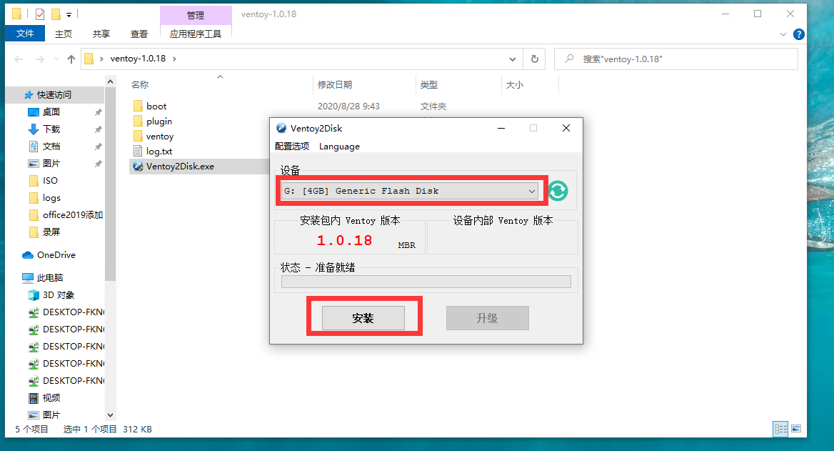Click the up-directory arrow icon
Viewport: 834px width, 451px height.
click(x=71, y=59)
